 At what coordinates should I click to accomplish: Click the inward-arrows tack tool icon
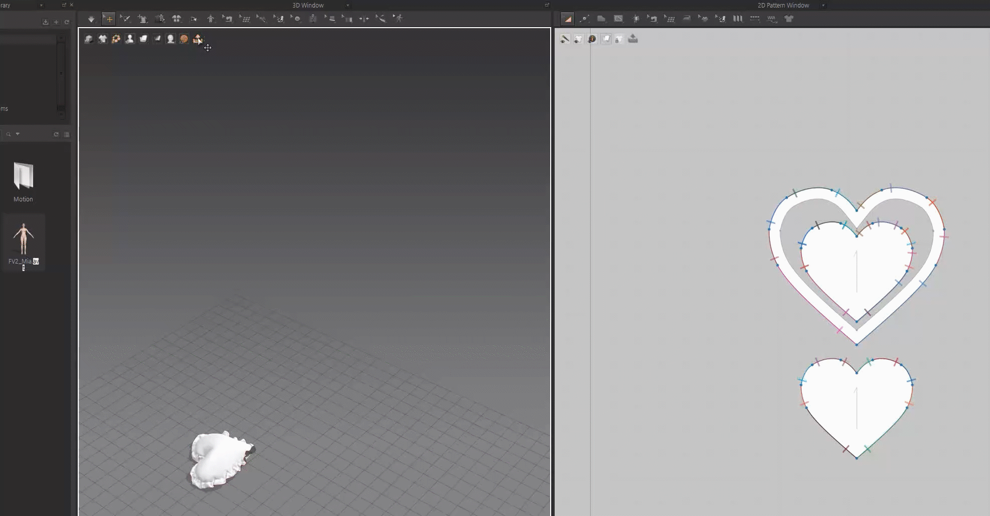364,19
